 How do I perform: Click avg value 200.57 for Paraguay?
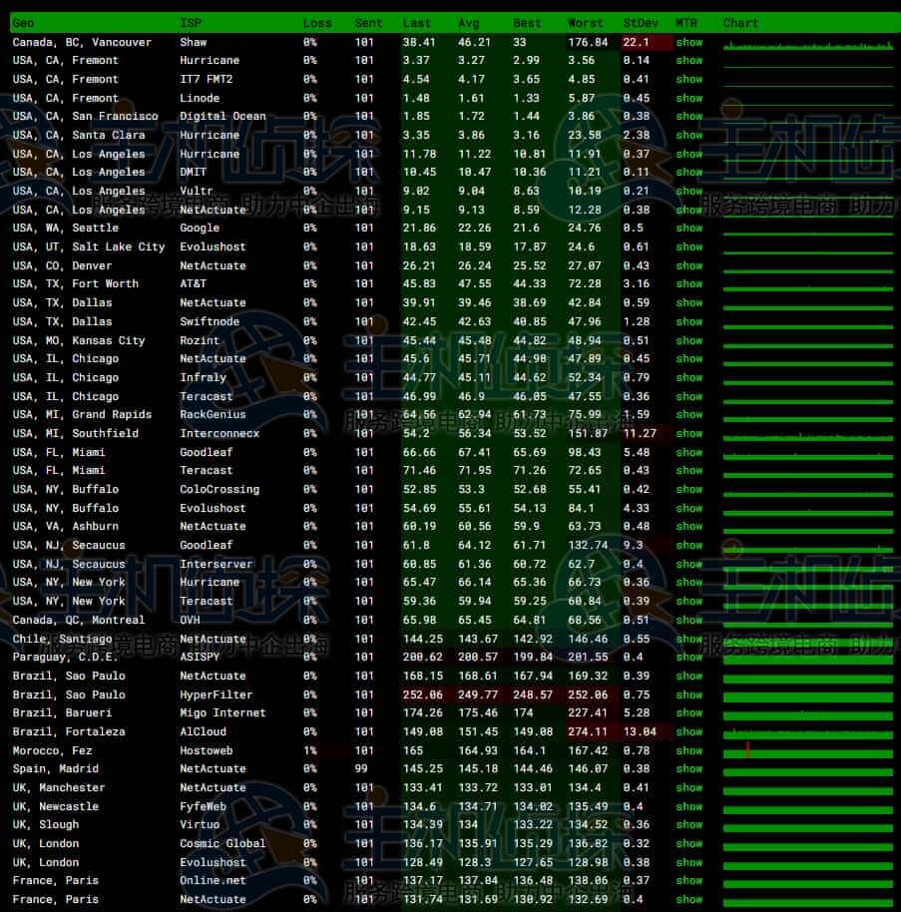click(x=478, y=658)
